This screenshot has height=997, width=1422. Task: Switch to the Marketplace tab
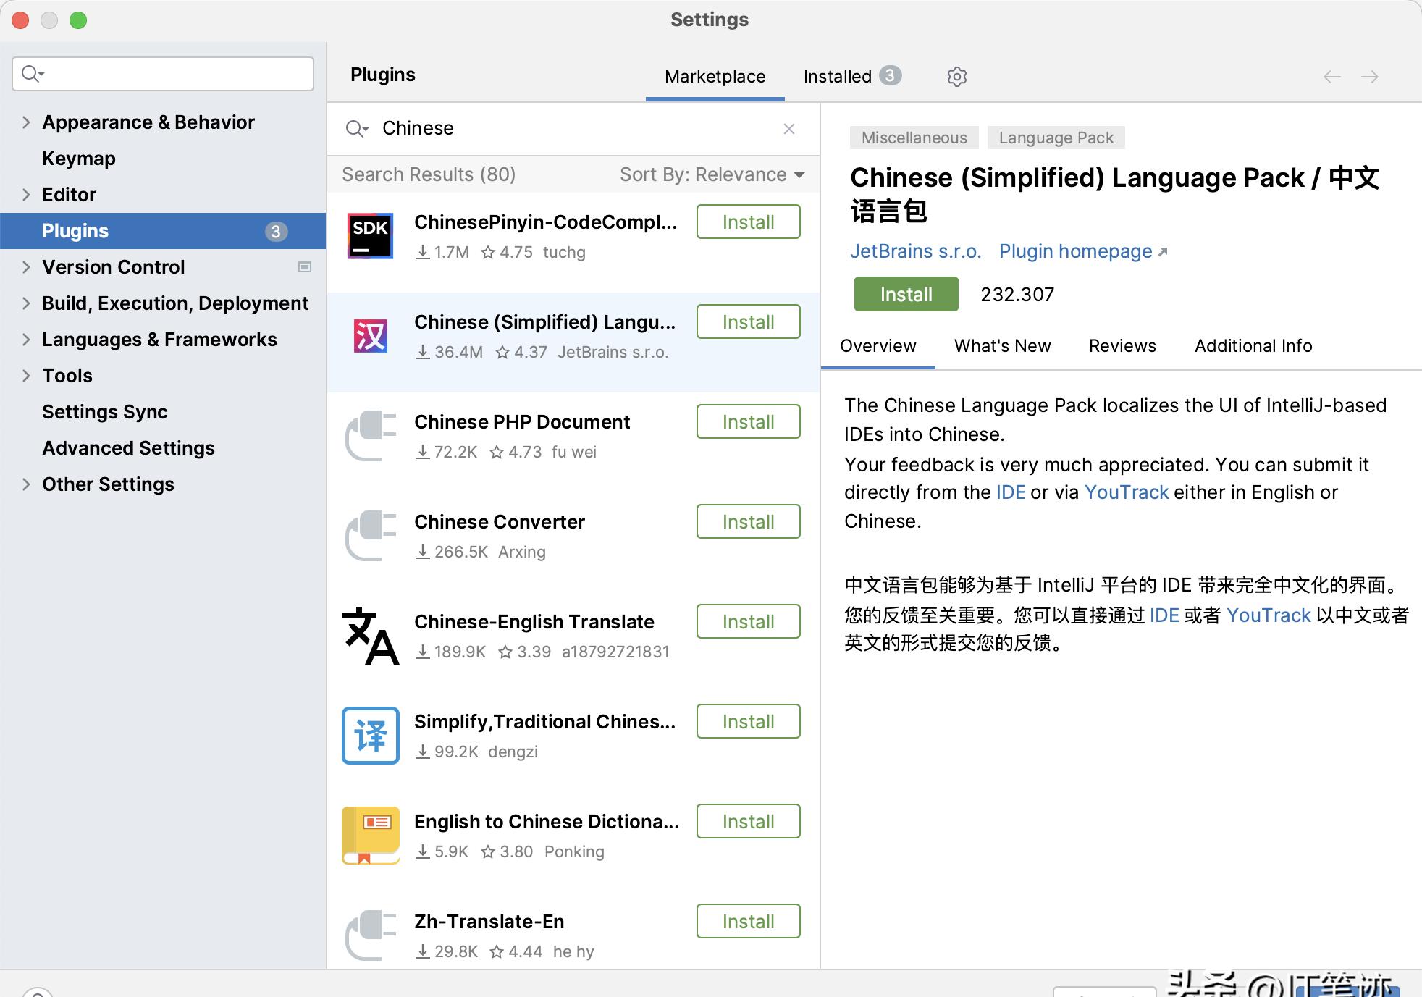pos(715,77)
